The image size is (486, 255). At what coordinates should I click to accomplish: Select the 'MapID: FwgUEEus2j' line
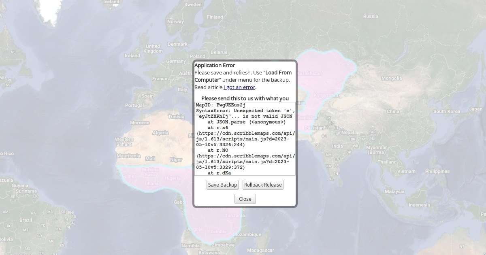click(221, 105)
